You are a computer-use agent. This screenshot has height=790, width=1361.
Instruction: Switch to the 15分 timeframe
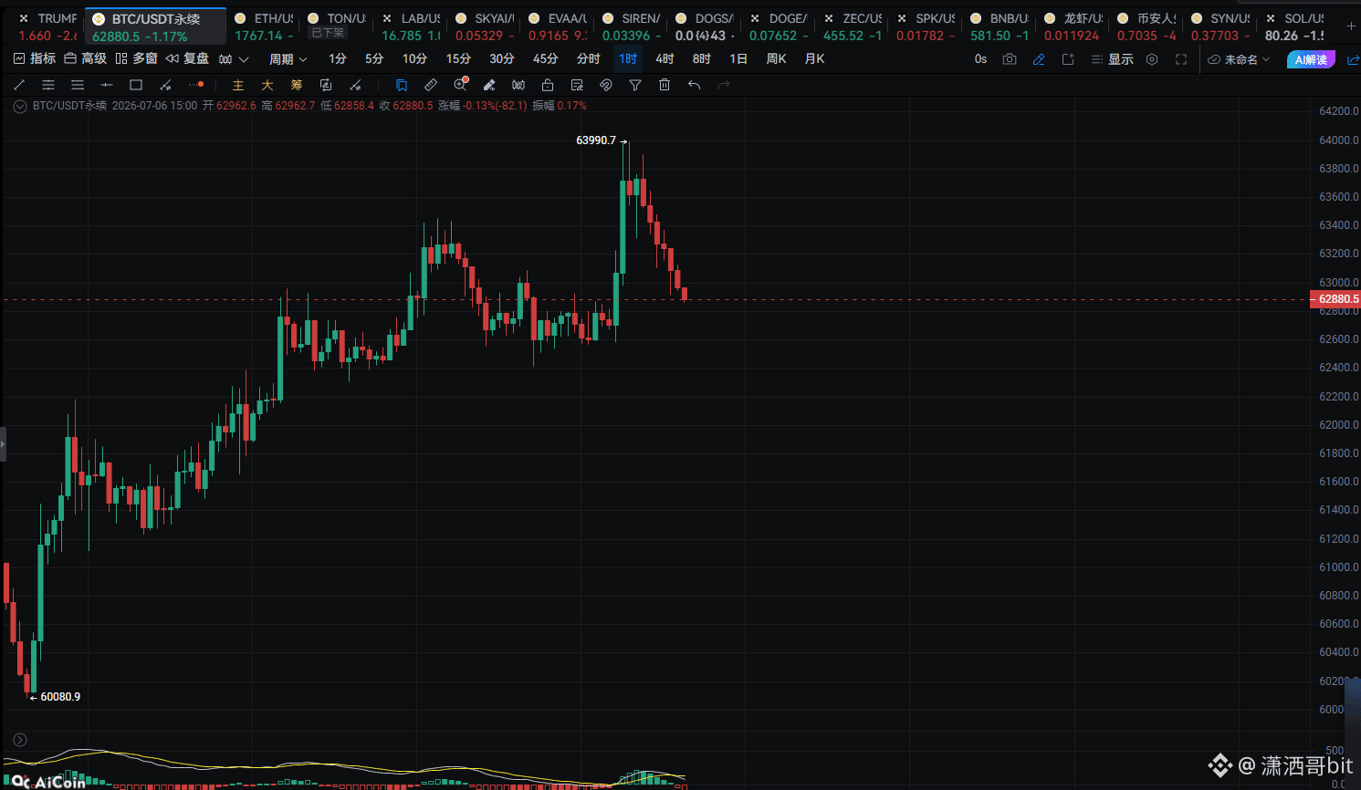pyautogui.click(x=458, y=59)
